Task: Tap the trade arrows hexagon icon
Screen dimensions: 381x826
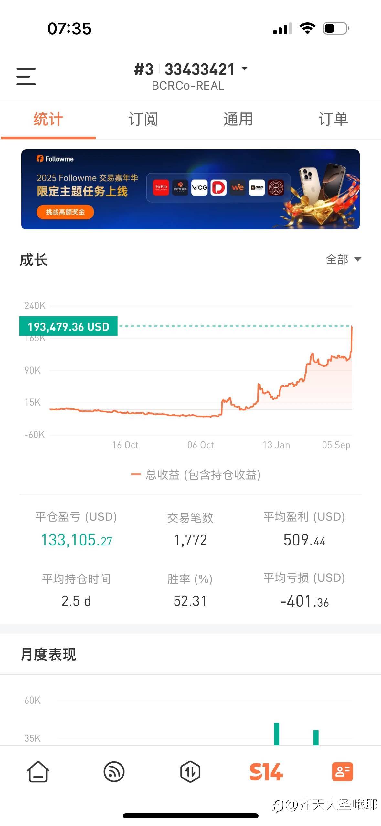Action: [x=190, y=772]
